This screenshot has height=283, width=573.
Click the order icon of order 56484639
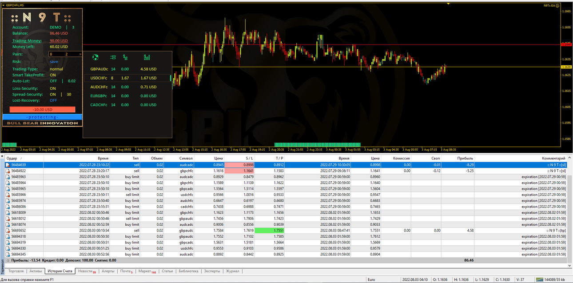(8, 165)
